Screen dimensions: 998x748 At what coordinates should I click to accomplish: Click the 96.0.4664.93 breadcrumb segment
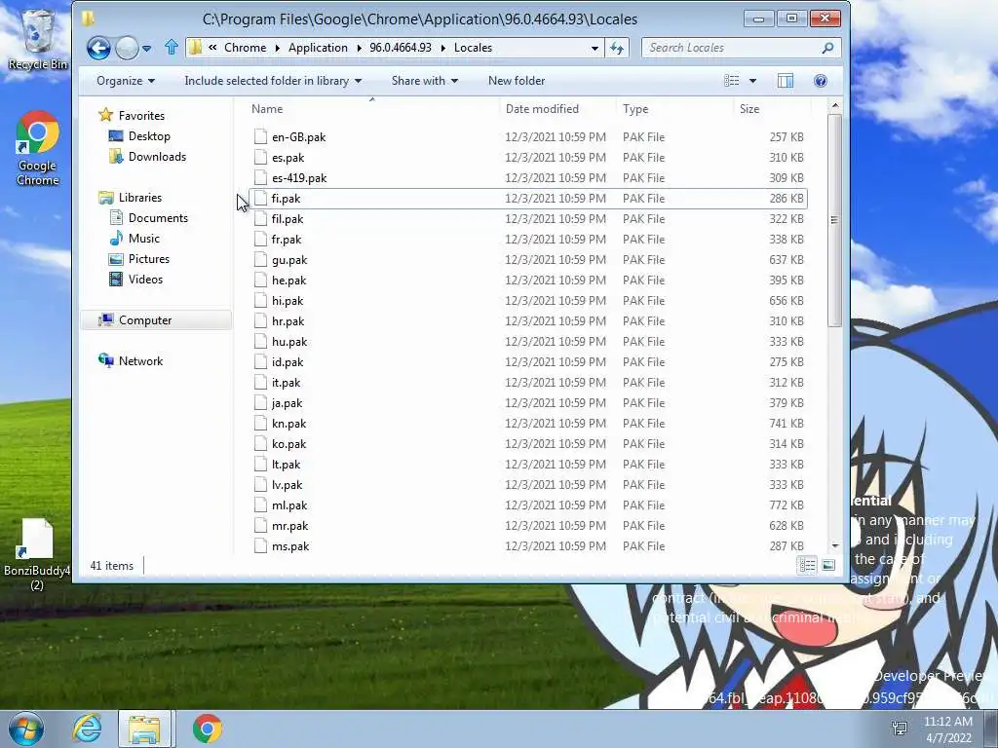tap(401, 48)
